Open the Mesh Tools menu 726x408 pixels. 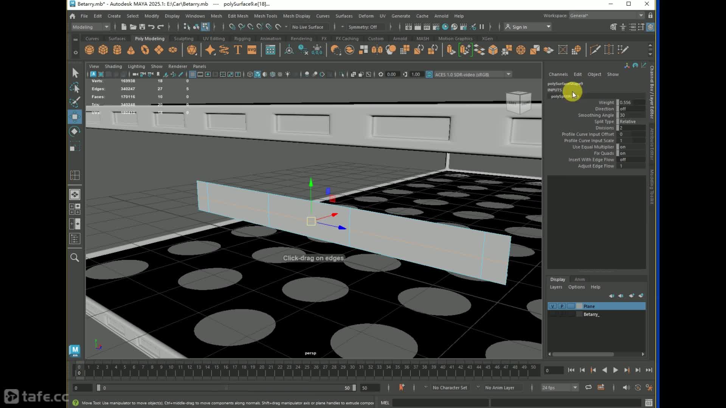click(265, 16)
